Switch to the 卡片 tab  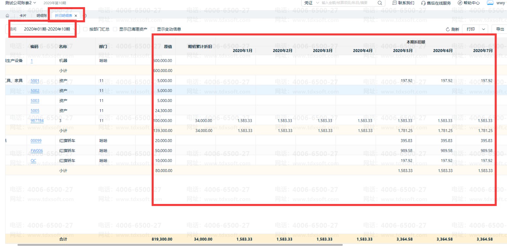pos(23,16)
